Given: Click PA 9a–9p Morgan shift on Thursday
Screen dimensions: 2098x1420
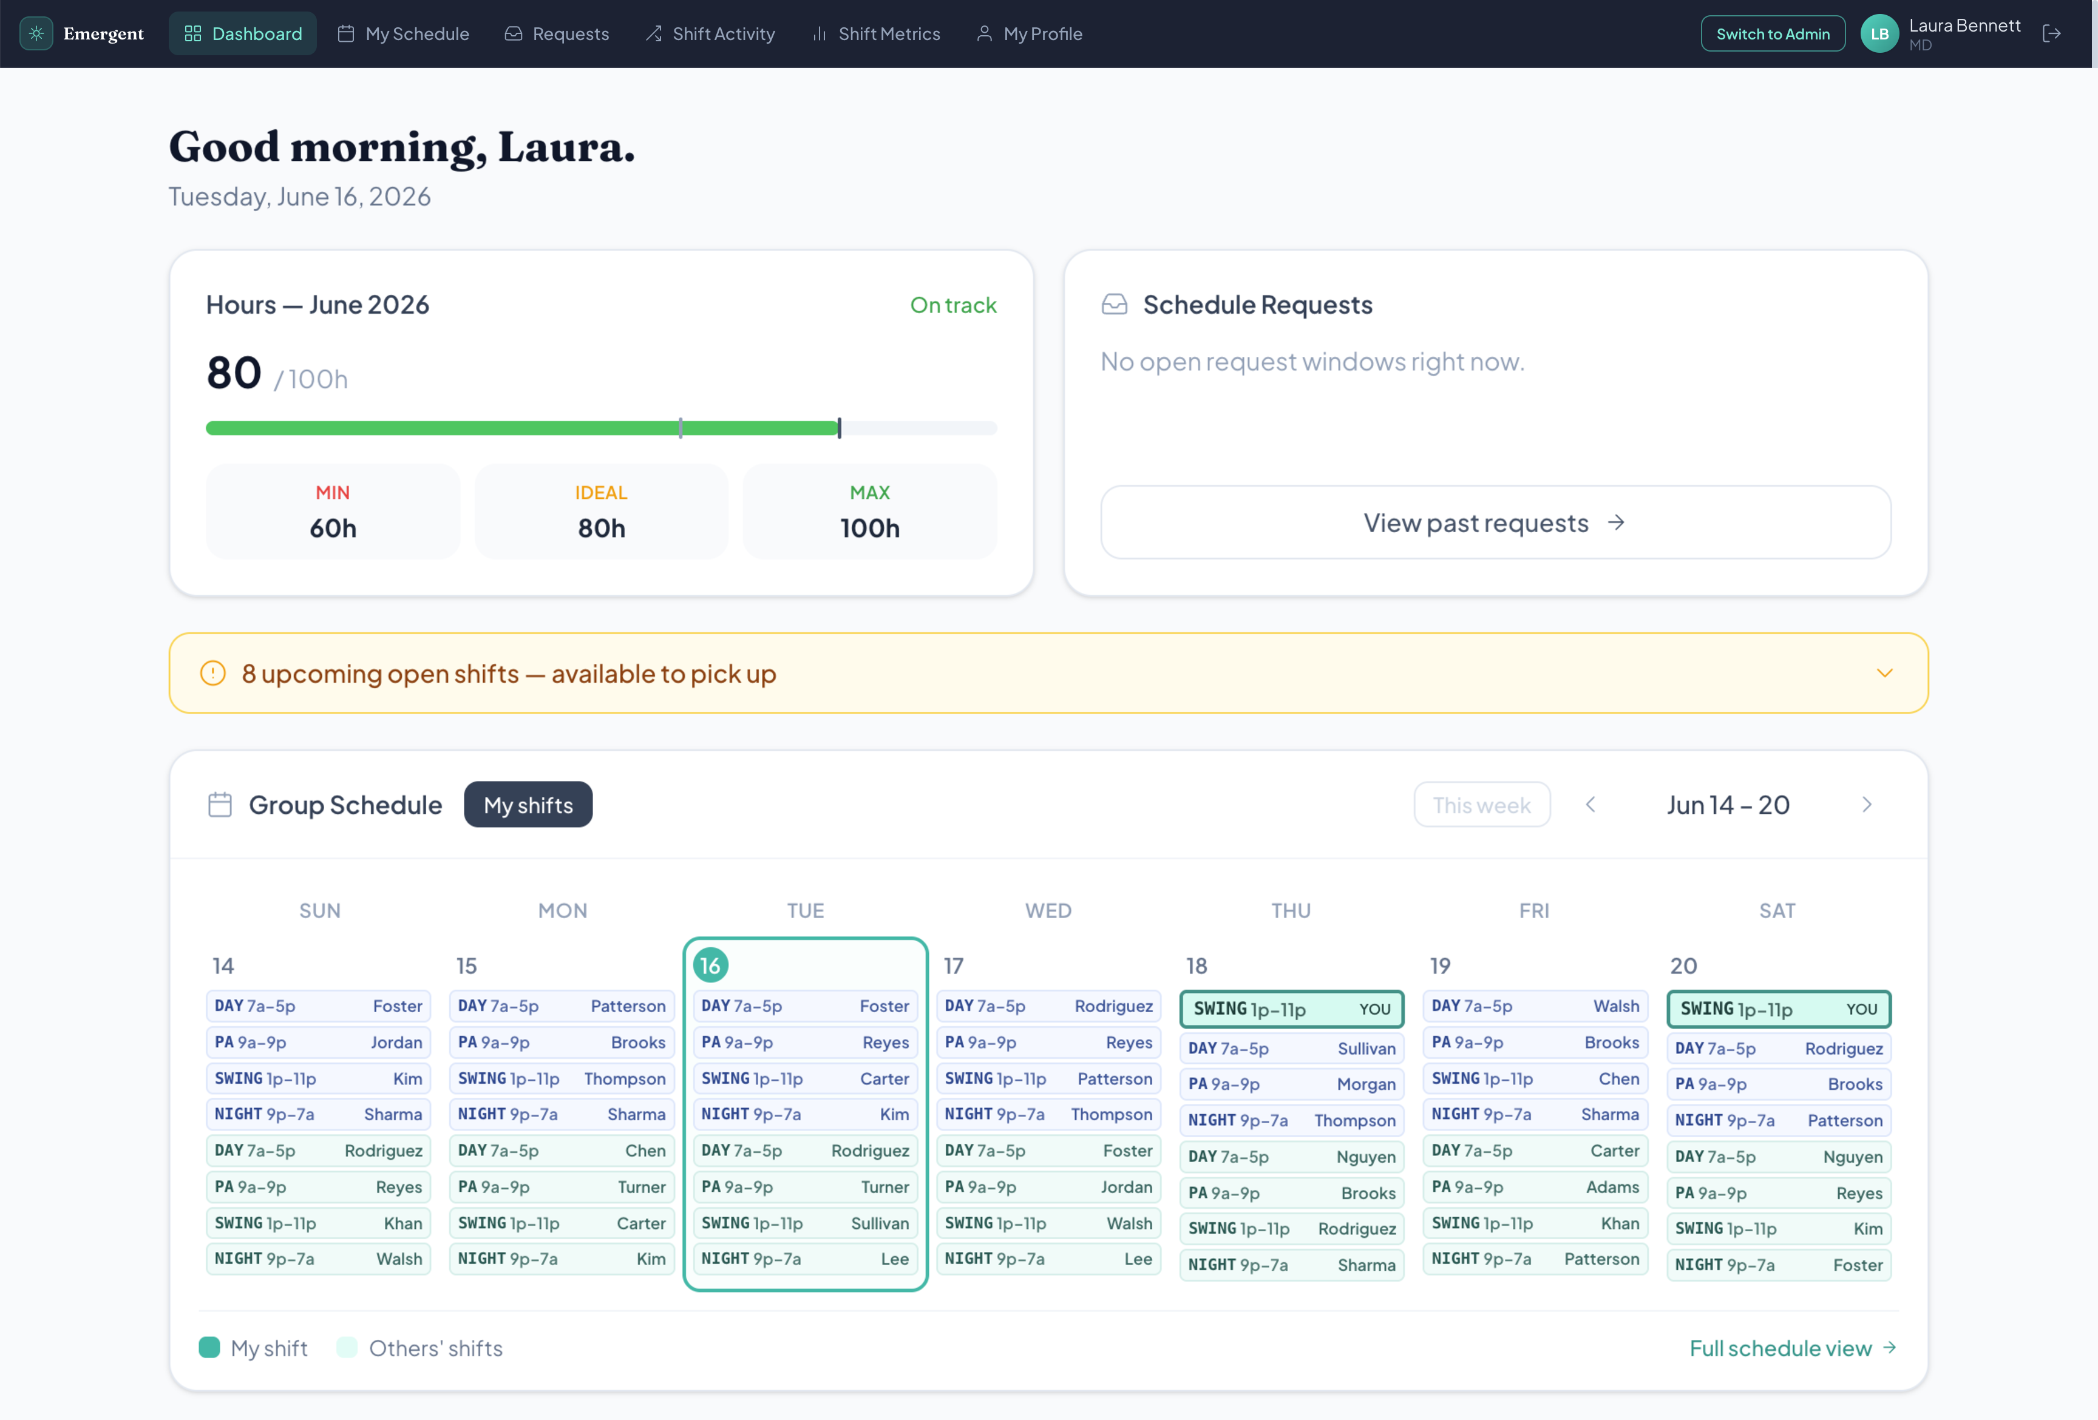Looking at the screenshot, I should 1291,1083.
